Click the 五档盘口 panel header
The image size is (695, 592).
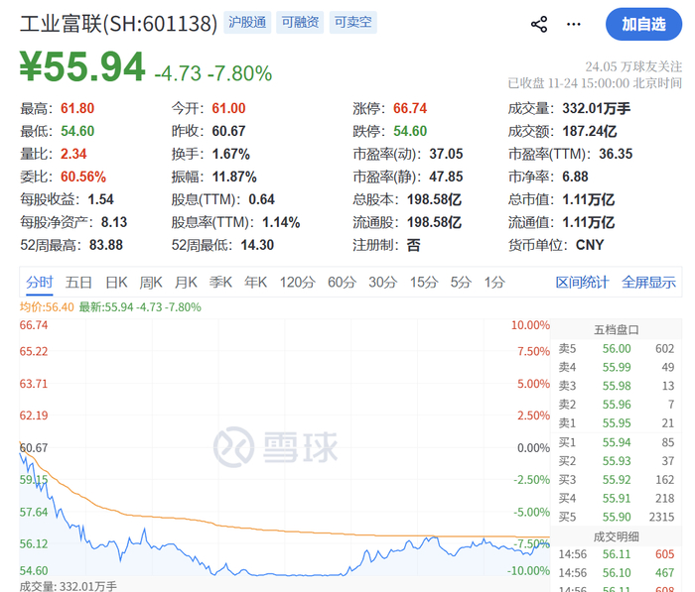[x=617, y=330]
